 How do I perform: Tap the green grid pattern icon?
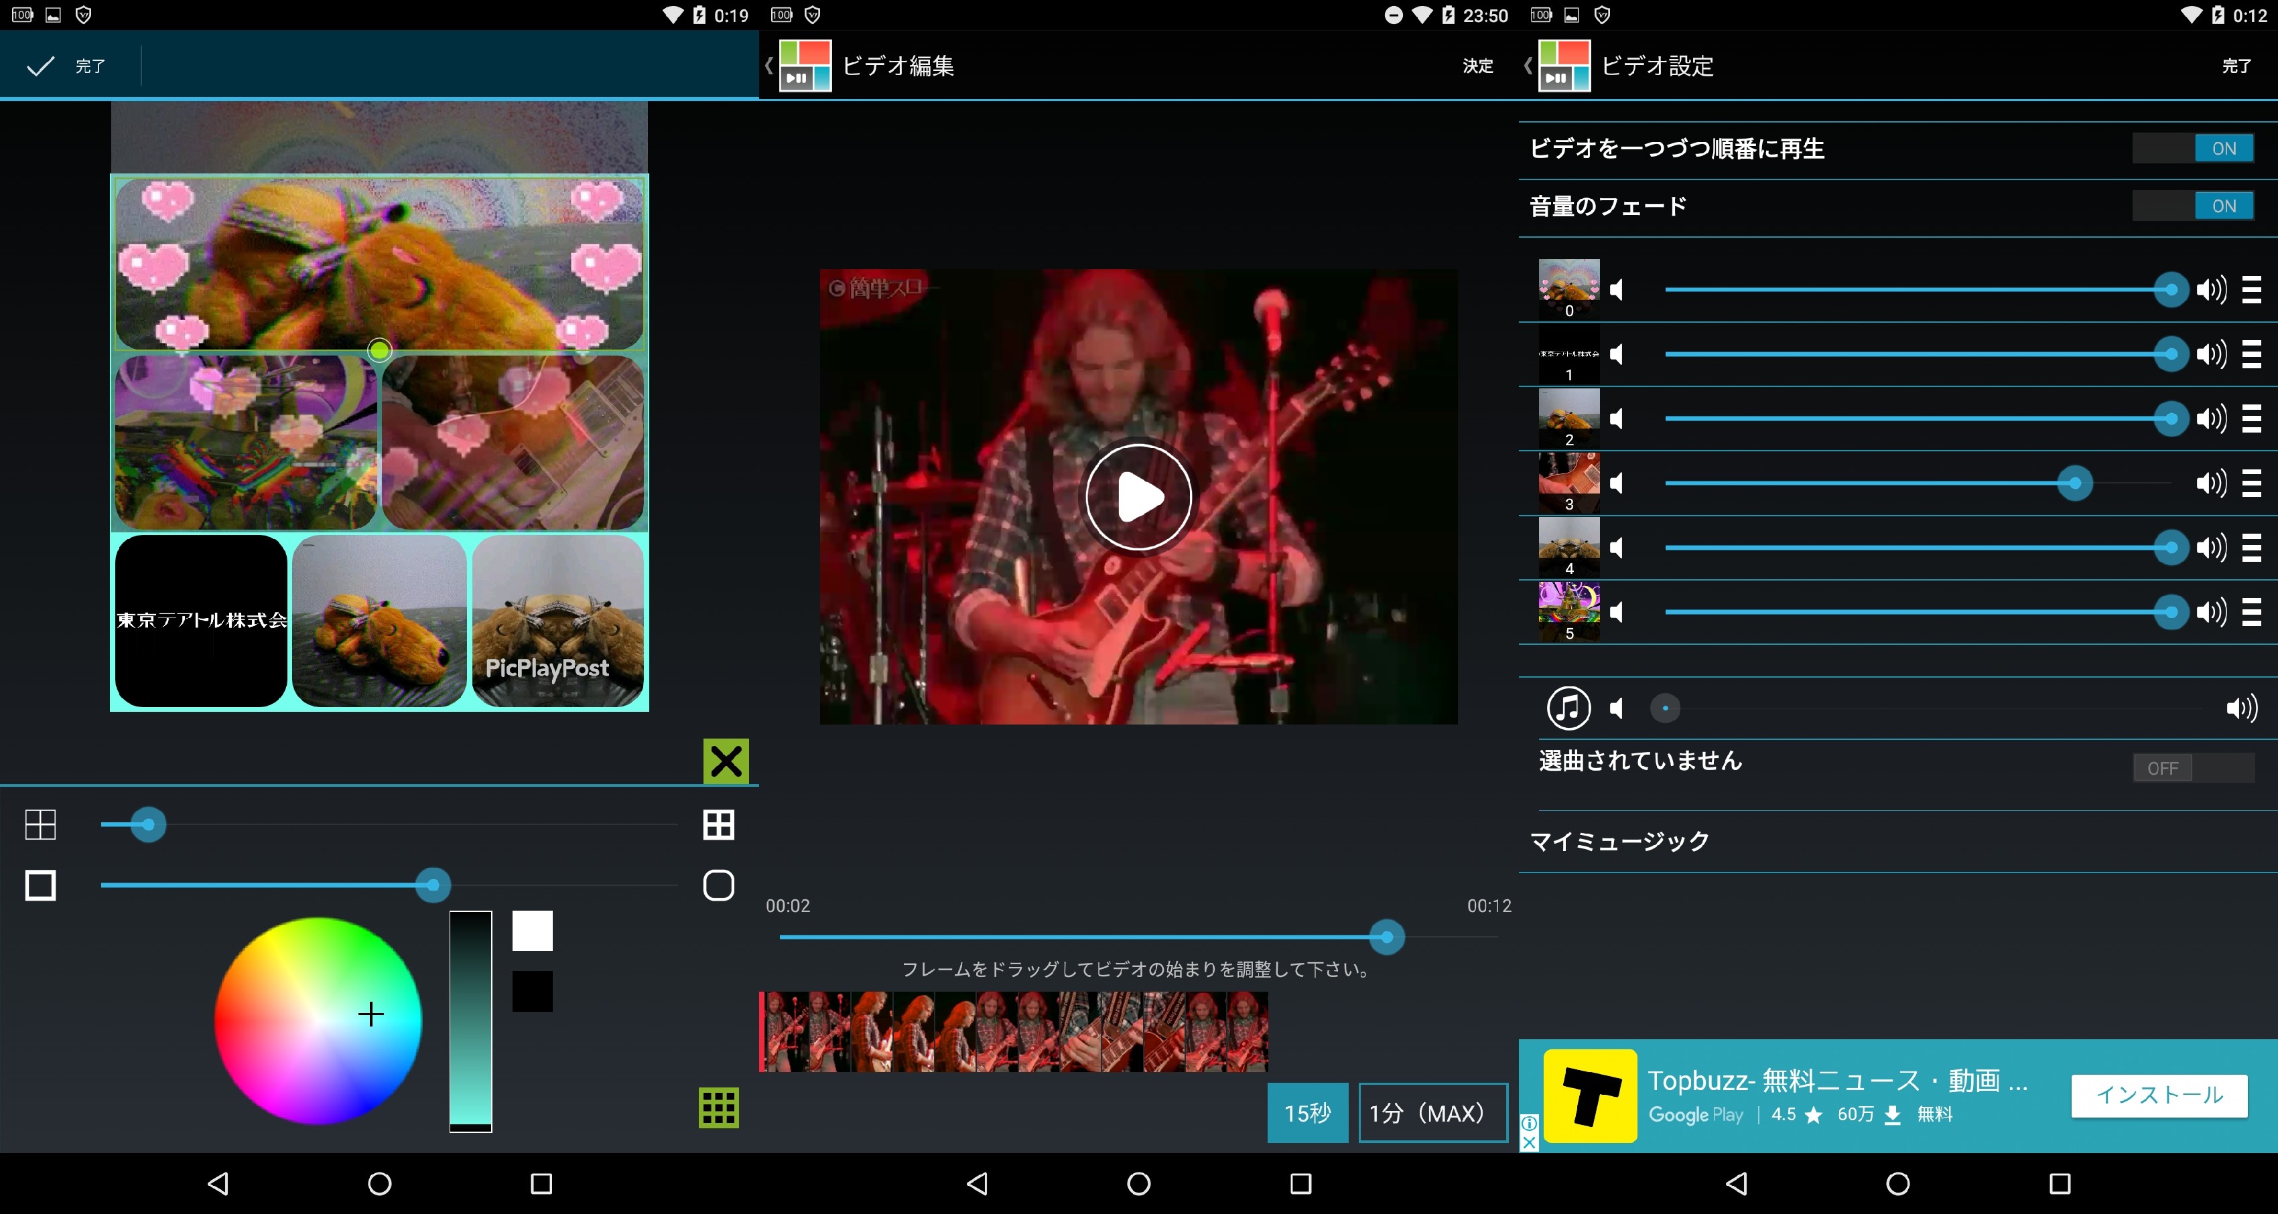(x=718, y=1108)
